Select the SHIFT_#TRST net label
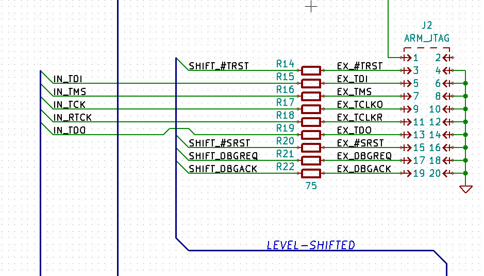This screenshot has height=276, width=484. tap(219, 66)
